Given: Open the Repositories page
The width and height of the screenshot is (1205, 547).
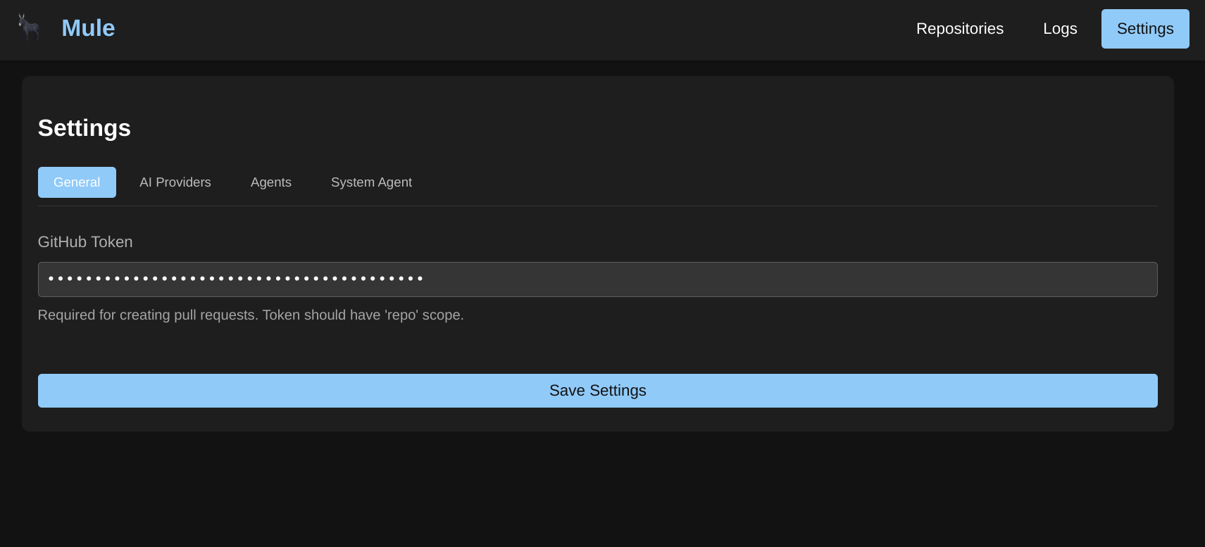Looking at the screenshot, I should pyautogui.click(x=959, y=29).
